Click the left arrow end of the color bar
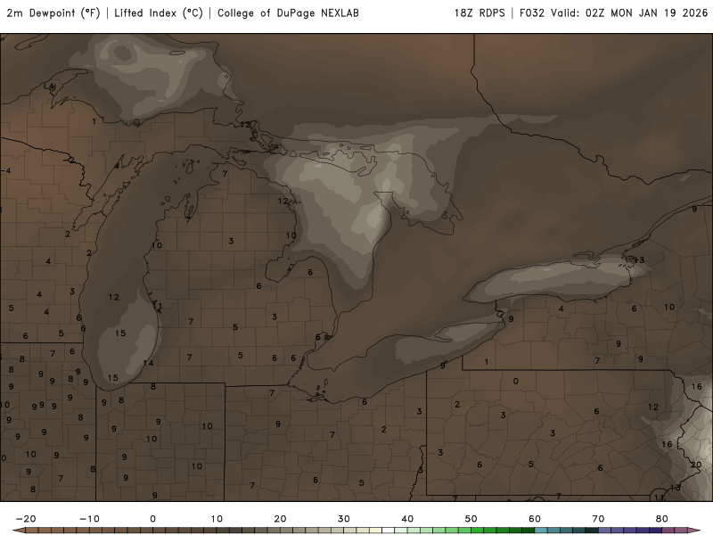 point(19,530)
